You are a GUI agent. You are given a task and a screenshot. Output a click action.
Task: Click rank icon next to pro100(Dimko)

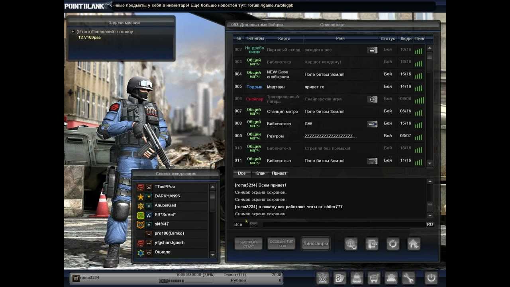coord(149,234)
